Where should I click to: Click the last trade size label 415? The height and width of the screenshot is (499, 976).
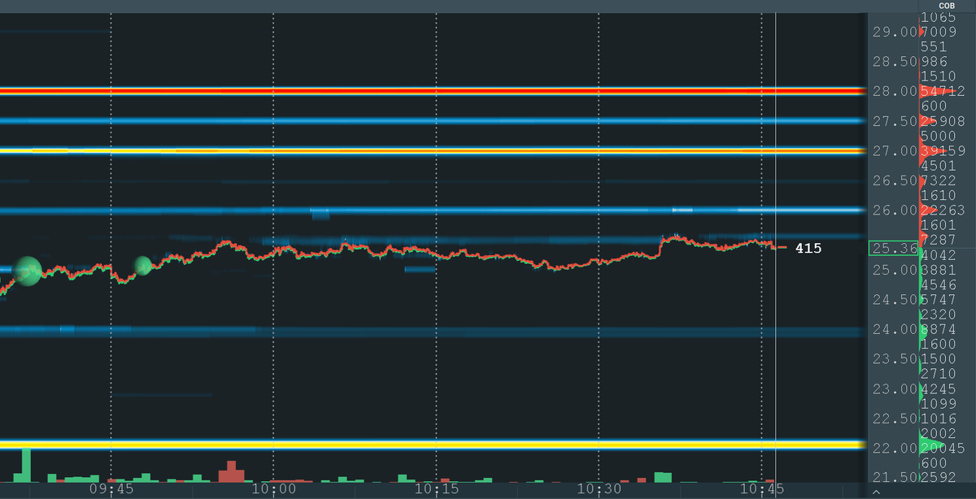(808, 248)
